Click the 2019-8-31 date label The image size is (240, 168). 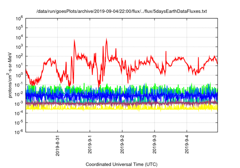(x=57, y=145)
